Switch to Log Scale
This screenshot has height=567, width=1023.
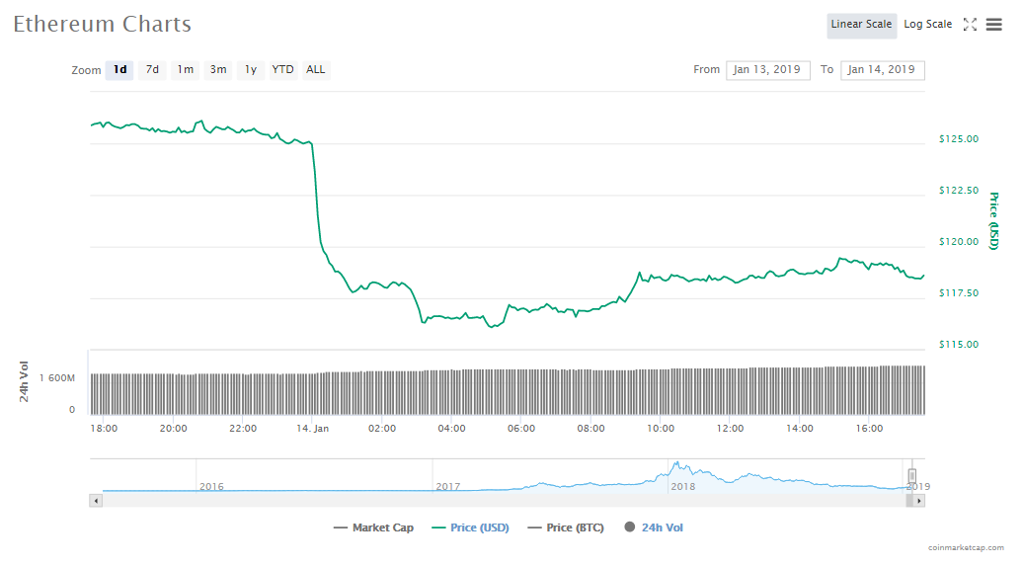point(927,25)
